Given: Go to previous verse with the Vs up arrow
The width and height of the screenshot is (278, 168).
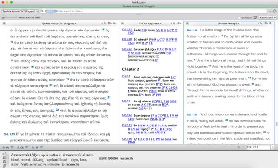Looking at the screenshot, I should (x=4, y=147).
